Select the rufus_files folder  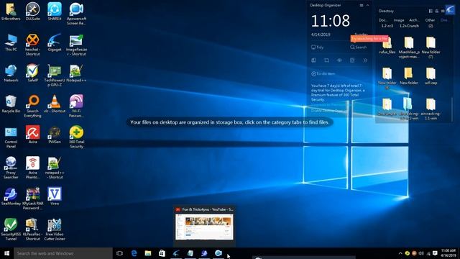pos(387,45)
